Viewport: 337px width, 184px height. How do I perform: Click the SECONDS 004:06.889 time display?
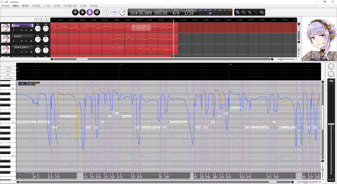coord(141,12)
